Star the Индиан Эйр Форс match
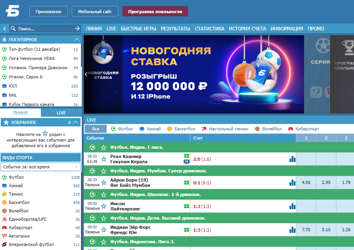Viewport: 354px width, 250px height. pos(104,230)
